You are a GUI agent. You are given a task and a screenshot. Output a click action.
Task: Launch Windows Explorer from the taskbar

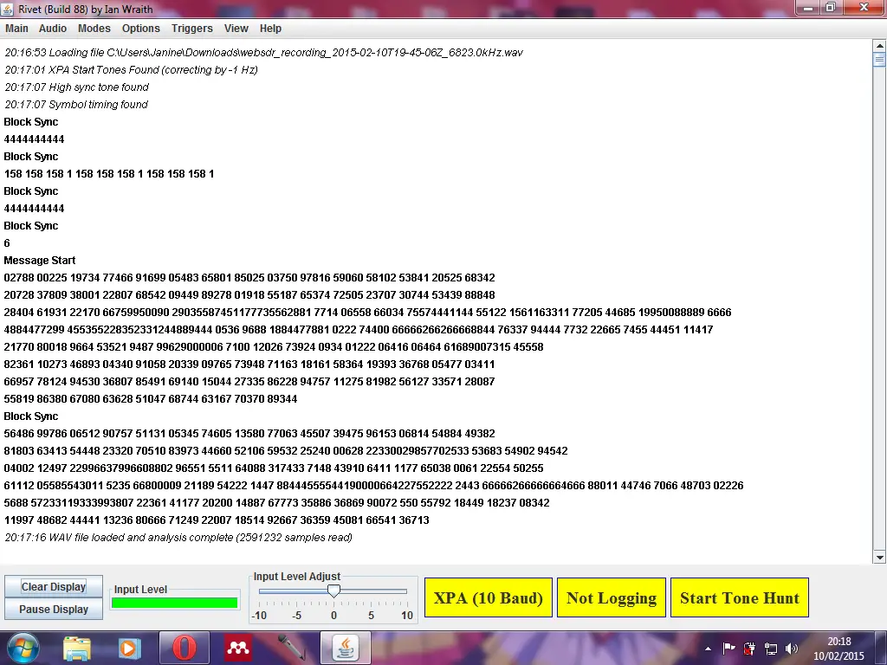click(77, 648)
